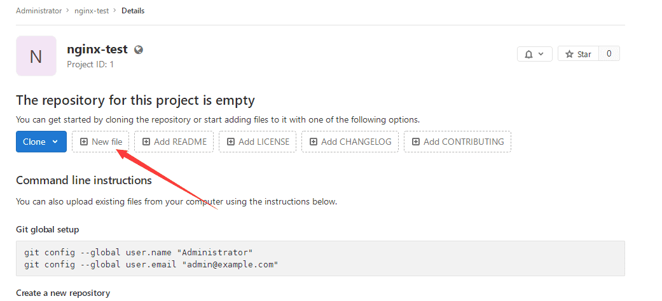Open the Clone dropdown
Viewport: 662px width, 301px height.
(x=41, y=142)
